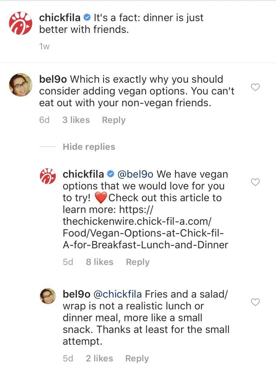Reply to bel9o's first comment
This screenshot has height=370, width=276.
click(113, 120)
